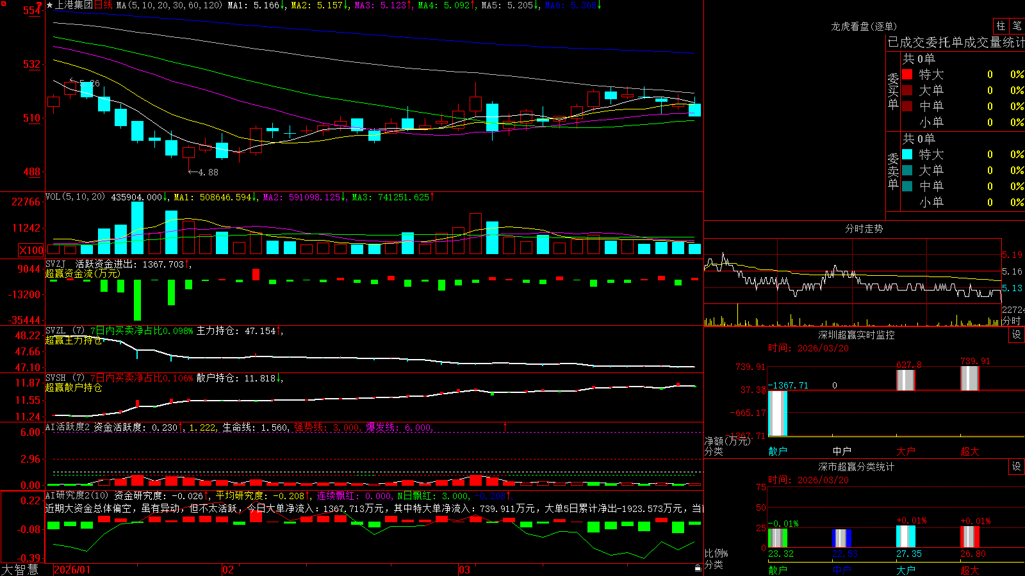Viewport: 1025px width, 576px height.
Task: Click the 5.19 price label on the intraday chart
Action: coord(1012,255)
